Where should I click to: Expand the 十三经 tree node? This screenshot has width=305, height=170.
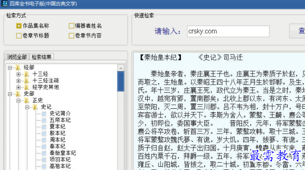(x=18, y=74)
